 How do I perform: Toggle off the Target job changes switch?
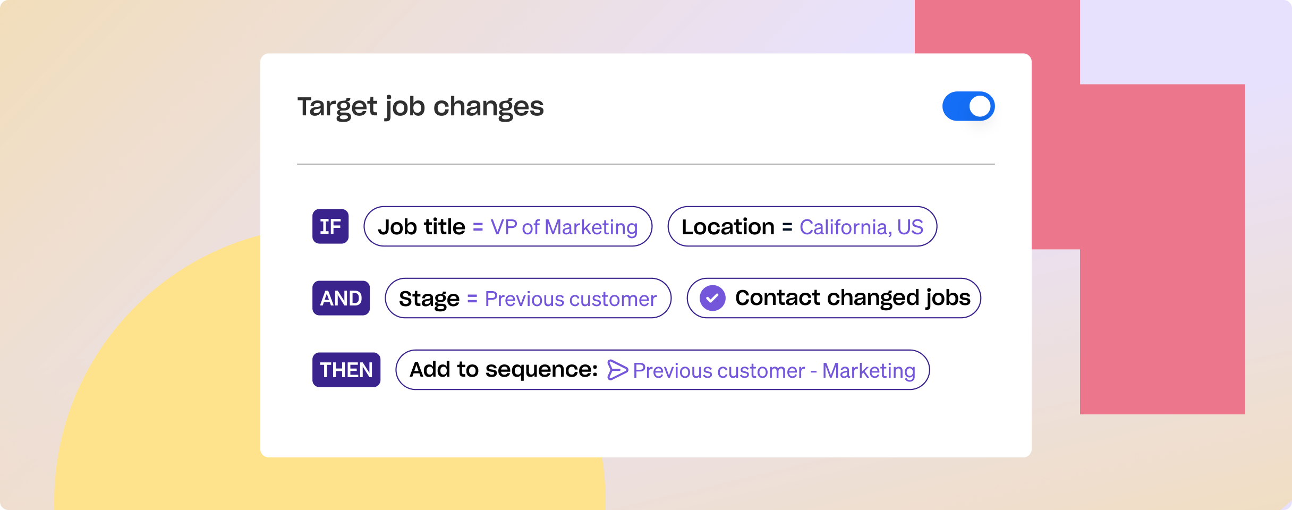pos(968,106)
